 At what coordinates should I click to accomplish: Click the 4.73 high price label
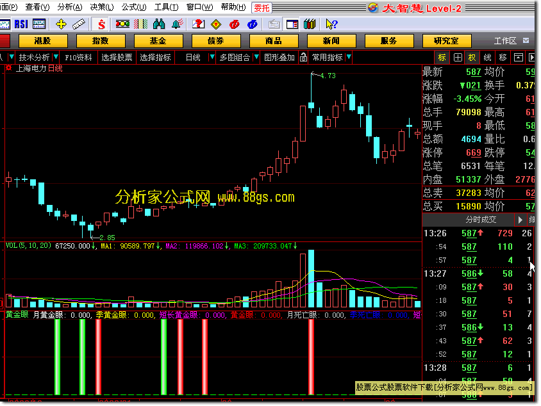tap(328, 76)
